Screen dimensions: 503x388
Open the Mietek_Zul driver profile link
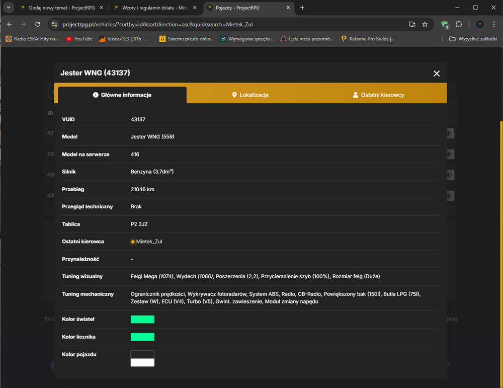(x=149, y=242)
